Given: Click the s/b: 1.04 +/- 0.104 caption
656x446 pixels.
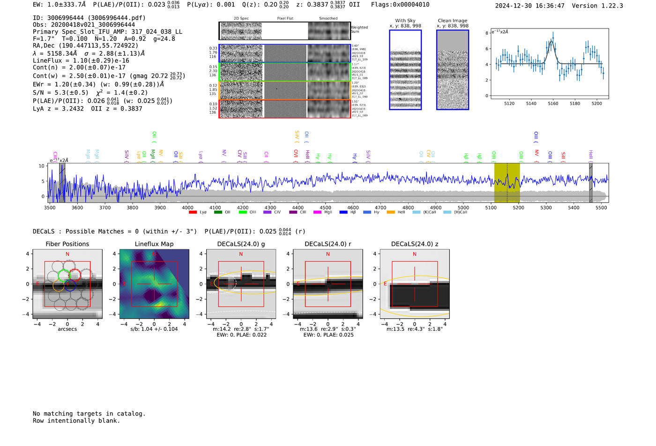Looking at the screenshot, I should pos(154,329).
